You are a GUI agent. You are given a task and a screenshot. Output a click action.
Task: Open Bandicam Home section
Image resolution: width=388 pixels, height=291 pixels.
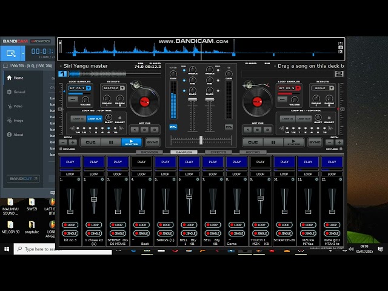15,78
